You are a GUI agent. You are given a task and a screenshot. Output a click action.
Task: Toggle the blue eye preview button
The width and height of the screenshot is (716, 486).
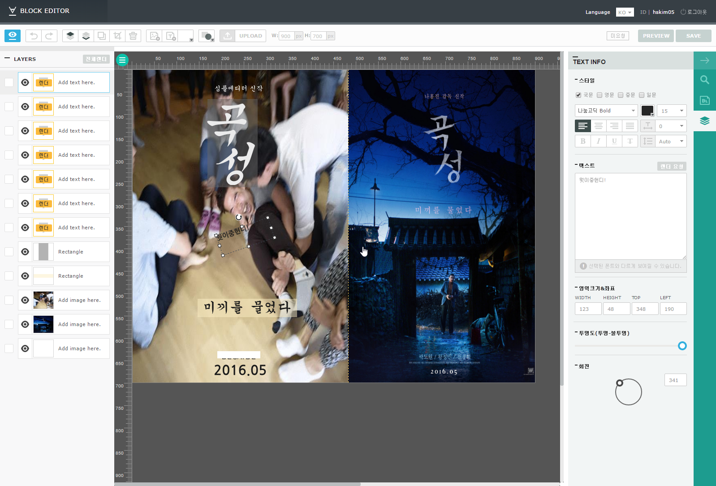(13, 36)
